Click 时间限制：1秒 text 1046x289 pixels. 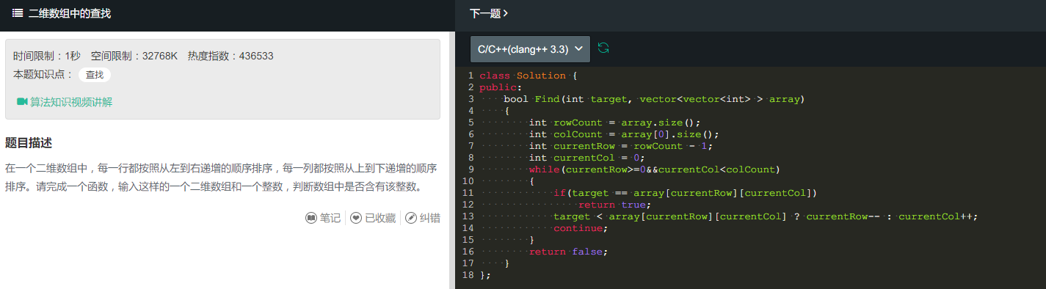[47, 56]
